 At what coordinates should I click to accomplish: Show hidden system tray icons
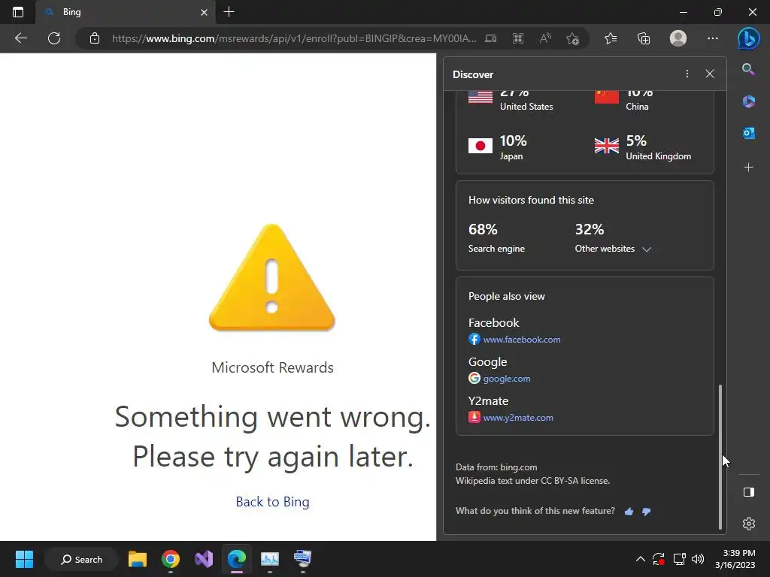tap(641, 559)
